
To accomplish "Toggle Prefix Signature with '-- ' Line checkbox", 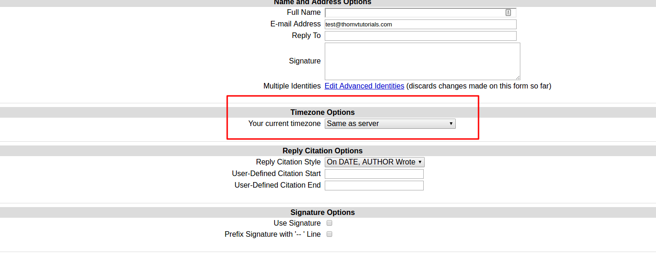I will [x=329, y=234].
